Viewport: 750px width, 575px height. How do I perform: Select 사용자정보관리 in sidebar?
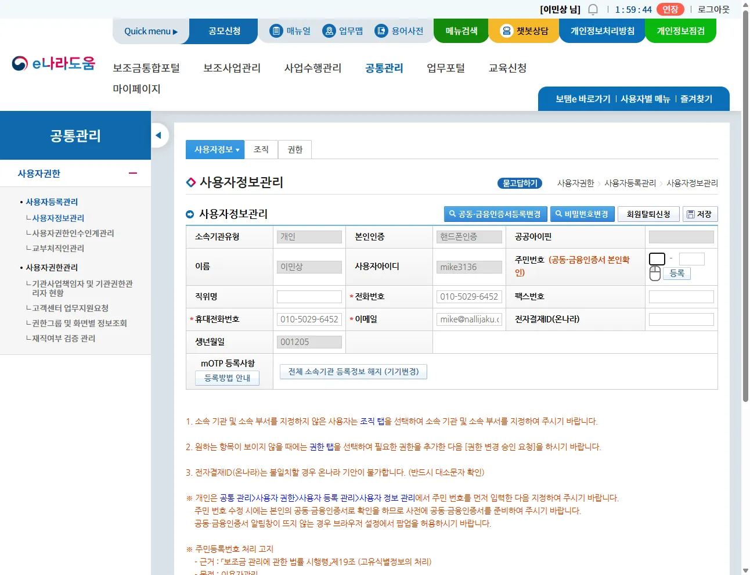pyautogui.click(x=58, y=218)
